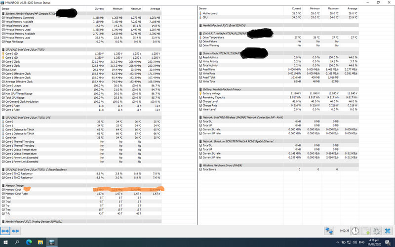Click the expand columns arrows button
The width and height of the screenshot is (395, 247).
click(6, 231)
